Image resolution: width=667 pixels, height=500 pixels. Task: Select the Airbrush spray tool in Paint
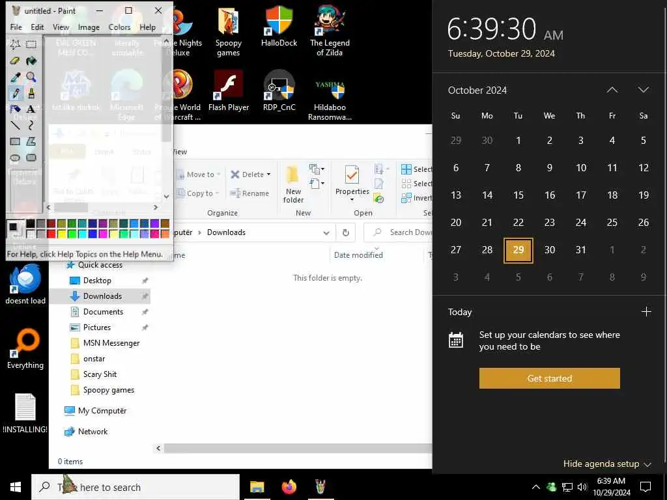(15, 109)
